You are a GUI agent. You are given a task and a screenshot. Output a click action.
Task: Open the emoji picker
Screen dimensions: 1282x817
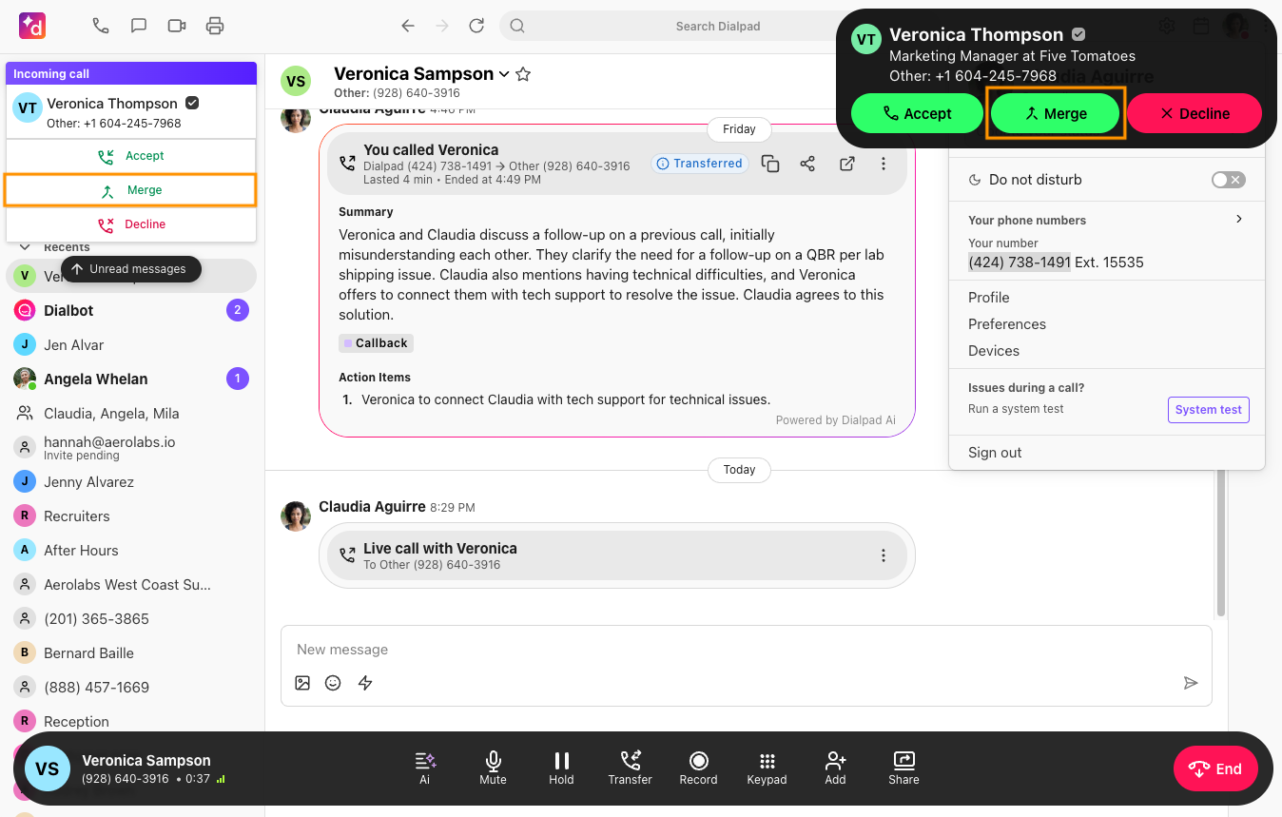coord(333,683)
